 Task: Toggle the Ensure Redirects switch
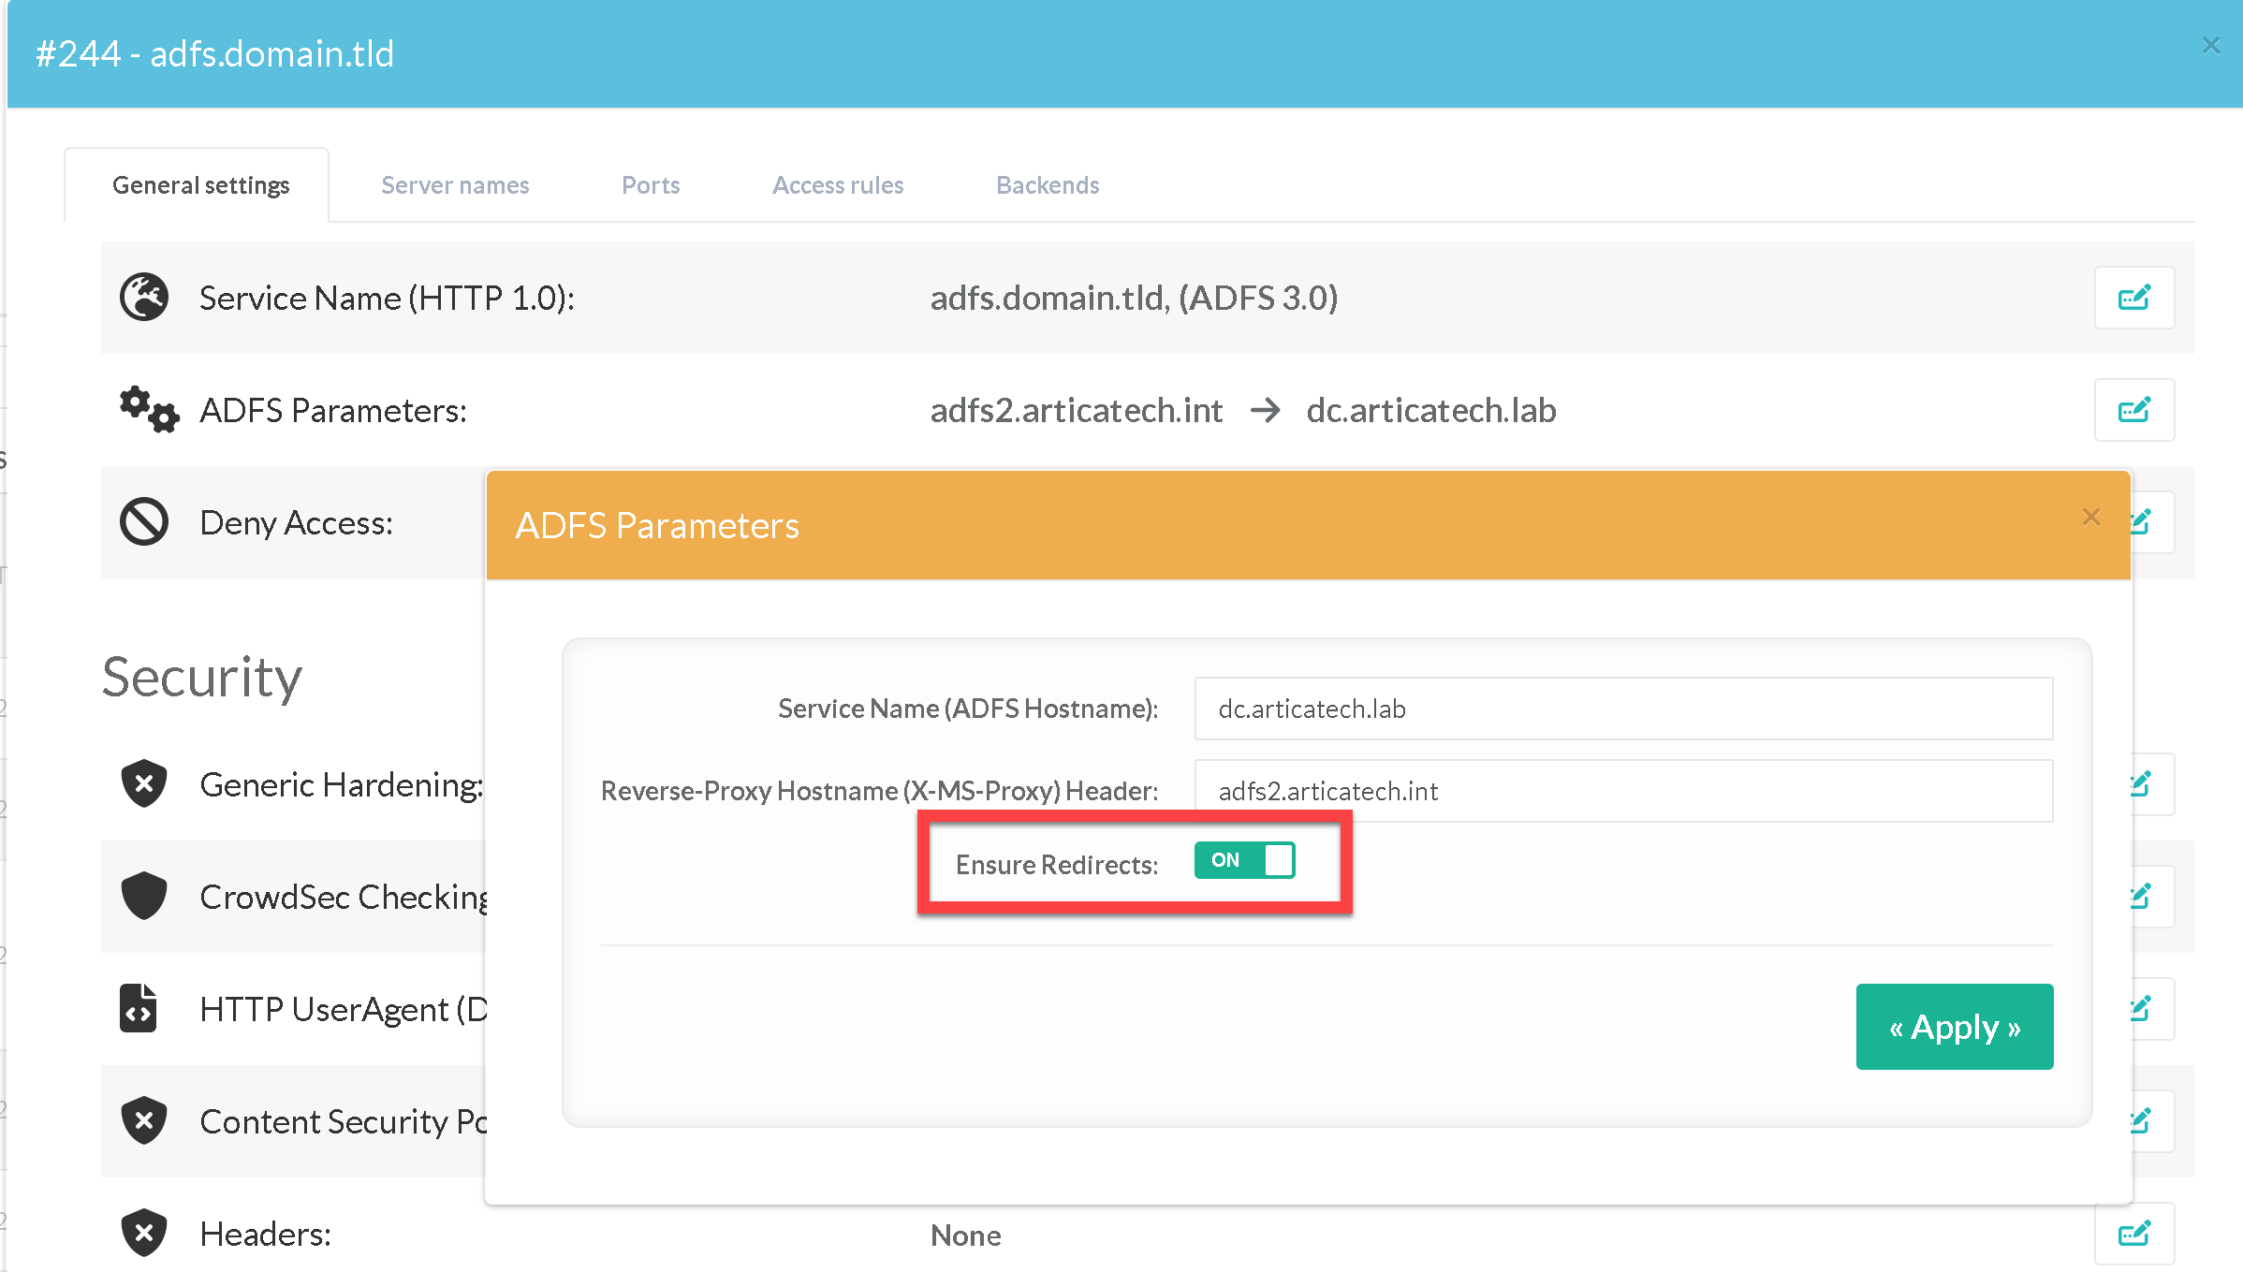(x=1244, y=860)
